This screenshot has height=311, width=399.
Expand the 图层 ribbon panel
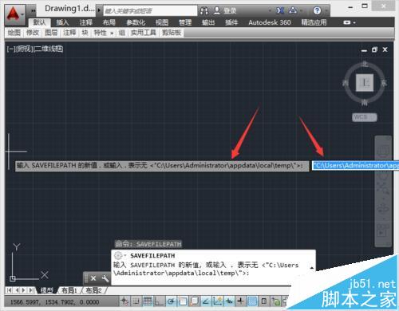[x=51, y=33]
